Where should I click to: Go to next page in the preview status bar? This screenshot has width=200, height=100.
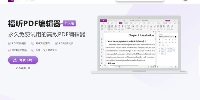point(115,67)
